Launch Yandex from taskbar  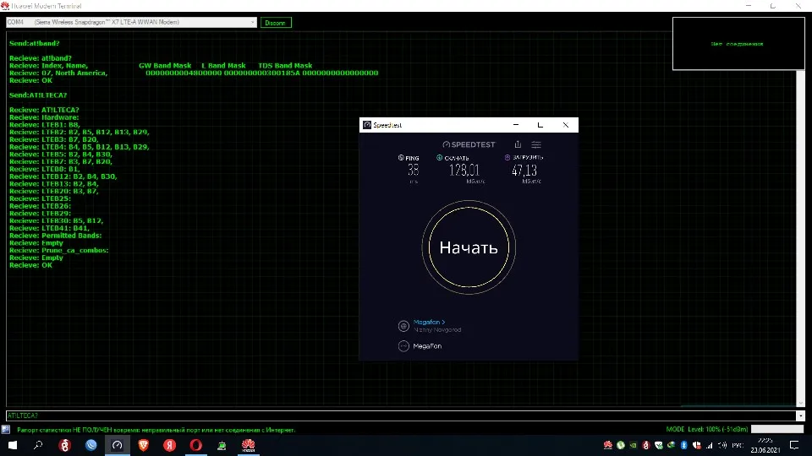coord(169,445)
